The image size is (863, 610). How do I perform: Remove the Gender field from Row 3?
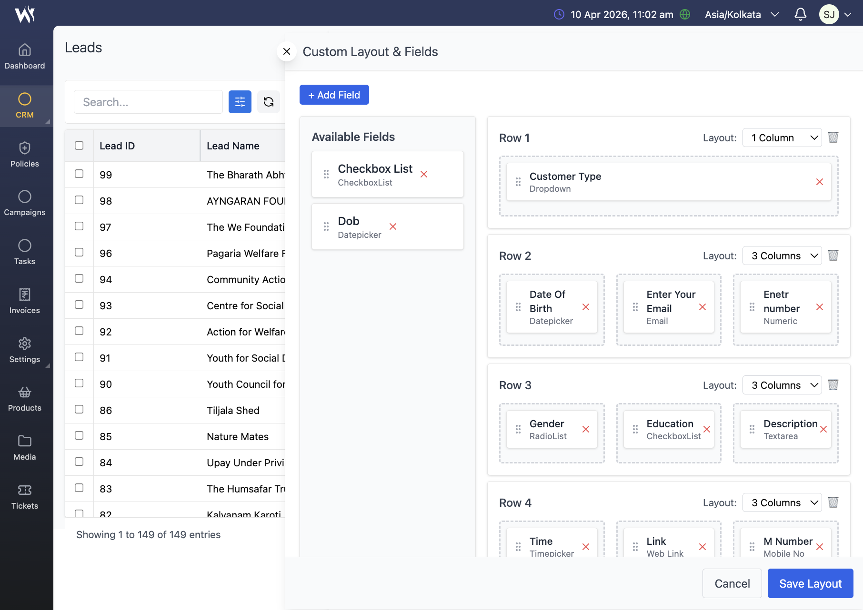(x=586, y=430)
